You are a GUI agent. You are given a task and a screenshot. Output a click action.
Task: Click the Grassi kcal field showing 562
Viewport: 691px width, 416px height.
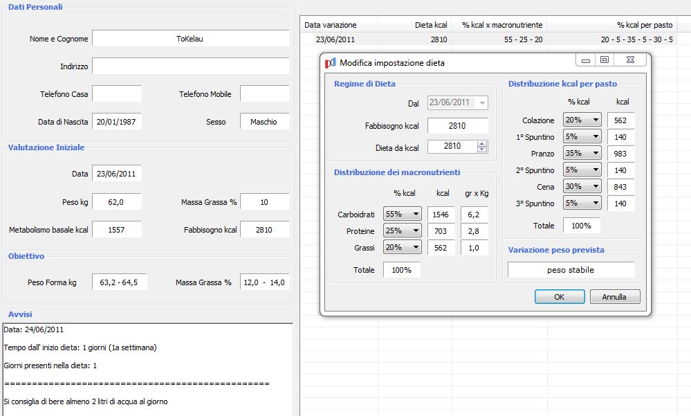[441, 248]
